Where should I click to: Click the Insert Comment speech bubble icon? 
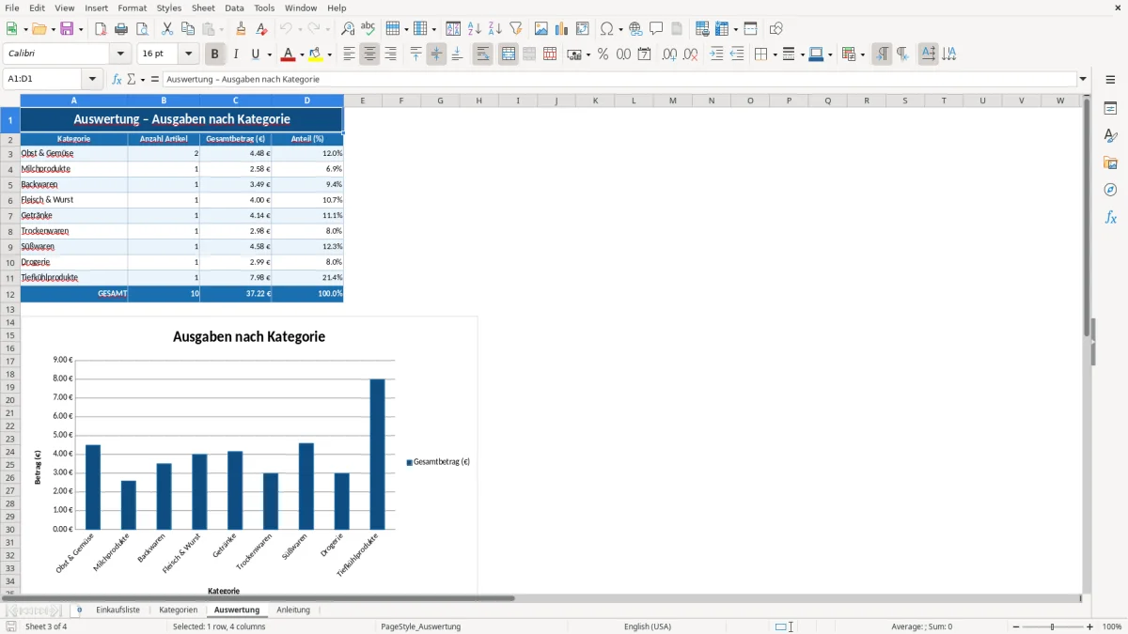pos(656,28)
